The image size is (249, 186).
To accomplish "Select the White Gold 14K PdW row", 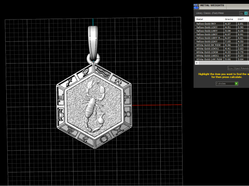I will pos(222,59).
